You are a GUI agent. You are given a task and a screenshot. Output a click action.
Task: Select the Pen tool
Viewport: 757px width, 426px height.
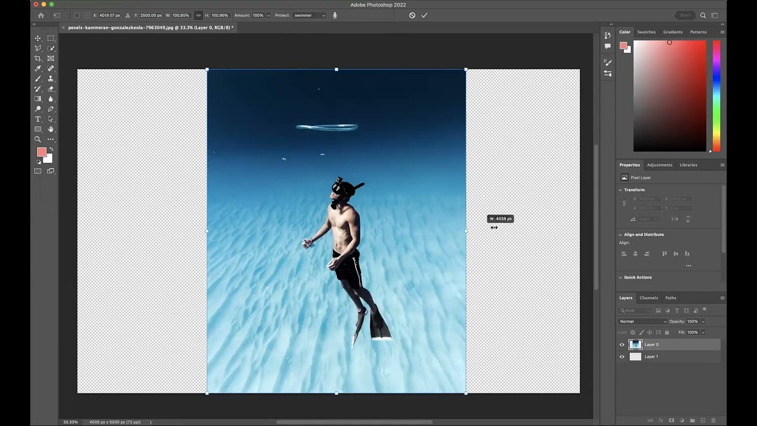[51, 109]
